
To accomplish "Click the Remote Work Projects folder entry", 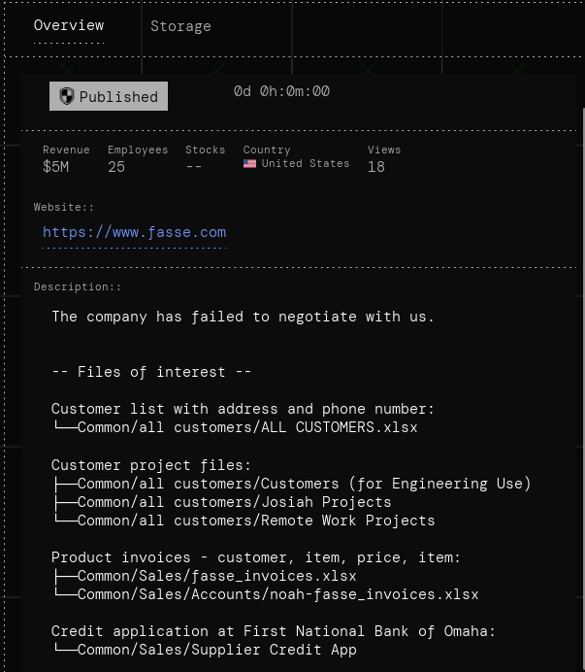I will (255, 521).
